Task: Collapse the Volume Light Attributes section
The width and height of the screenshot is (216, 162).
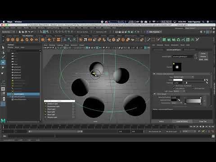Action: click(x=153, y=74)
